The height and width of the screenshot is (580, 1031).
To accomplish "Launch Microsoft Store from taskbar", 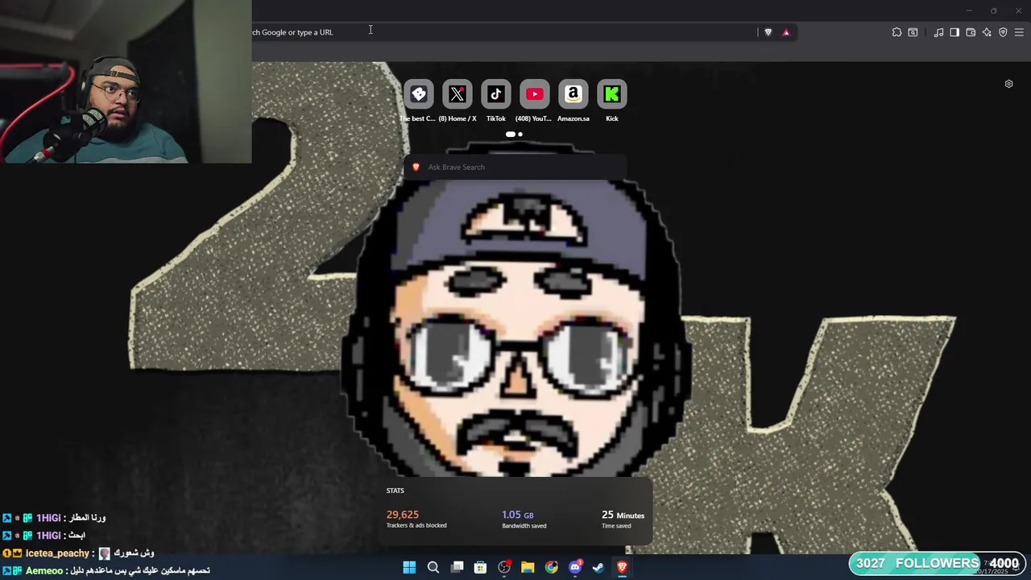I will tap(480, 567).
